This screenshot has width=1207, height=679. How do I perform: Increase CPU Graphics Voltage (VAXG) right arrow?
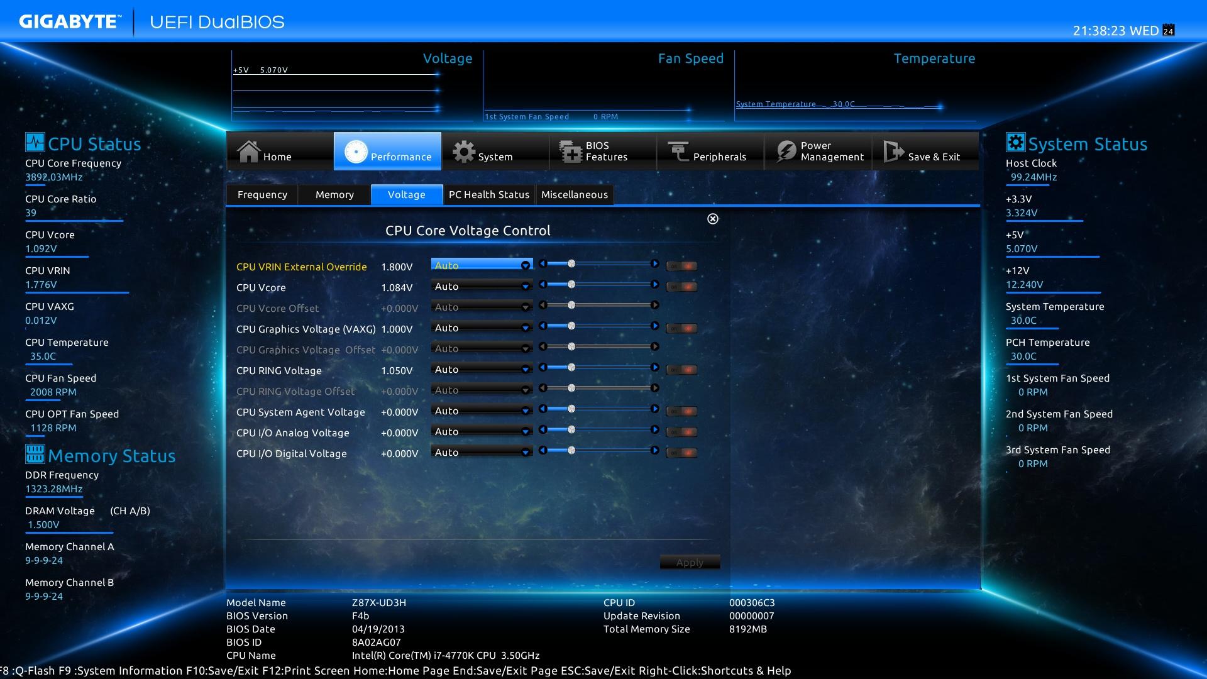[x=654, y=326]
